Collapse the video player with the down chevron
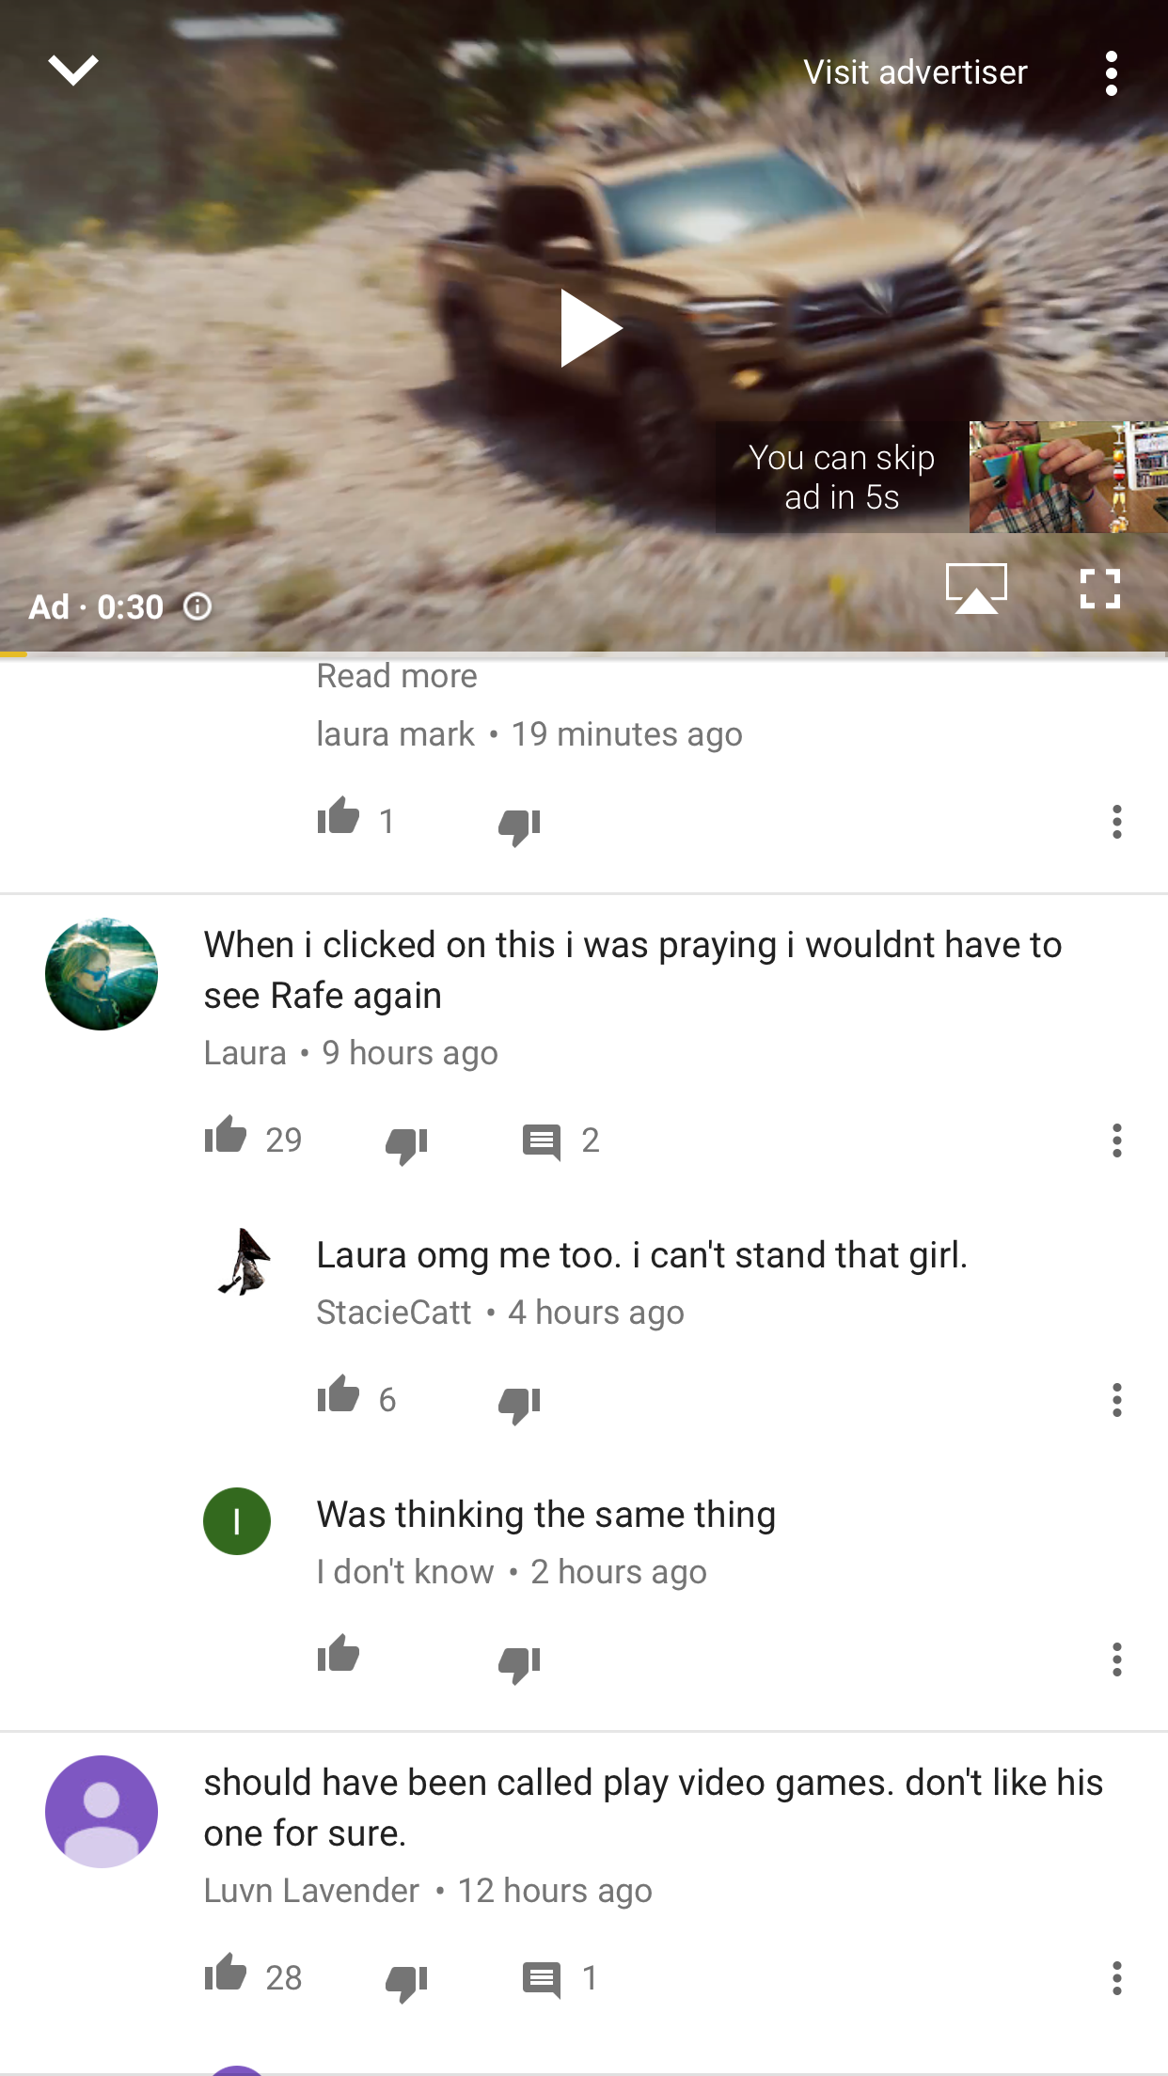This screenshot has width=1168, height=2076. [73, 70]
